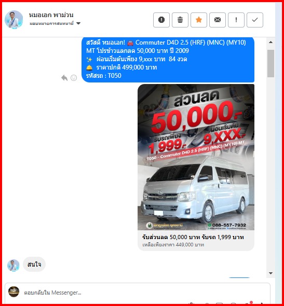Open the ad card title รับส่วนลด 50,000 บาท
The image size is (284, 306).
point(193,237)
